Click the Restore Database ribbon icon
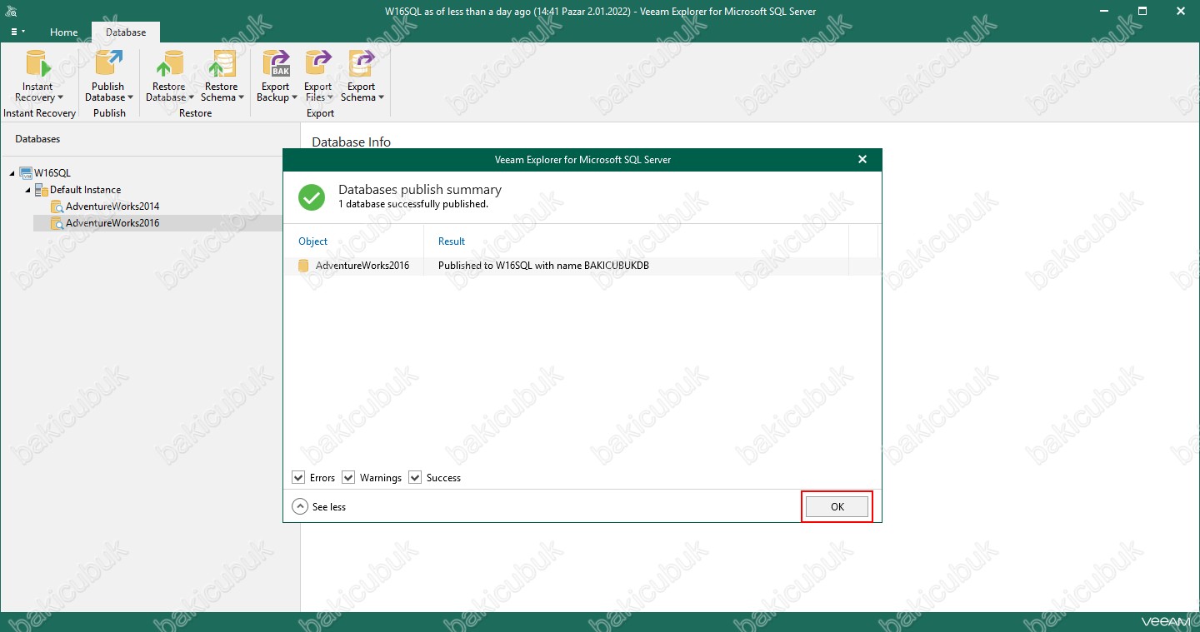Image resolution: width=1200 pixels, height=632 pixels. pos(169,64)
